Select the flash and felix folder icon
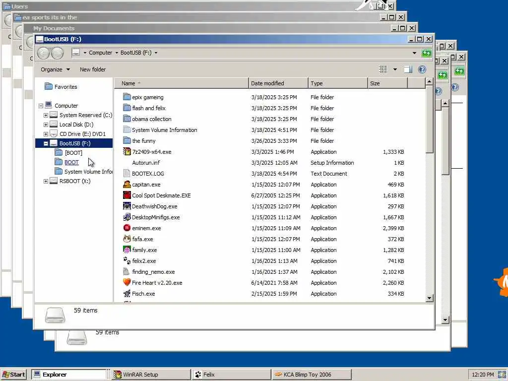Screen dimensions: 508x381 [127, 108]
